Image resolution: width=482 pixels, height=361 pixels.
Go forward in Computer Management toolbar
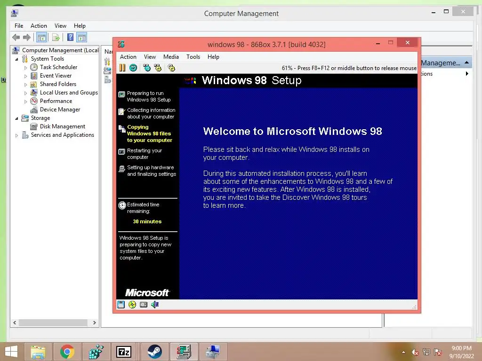click(x=27, y=38)
